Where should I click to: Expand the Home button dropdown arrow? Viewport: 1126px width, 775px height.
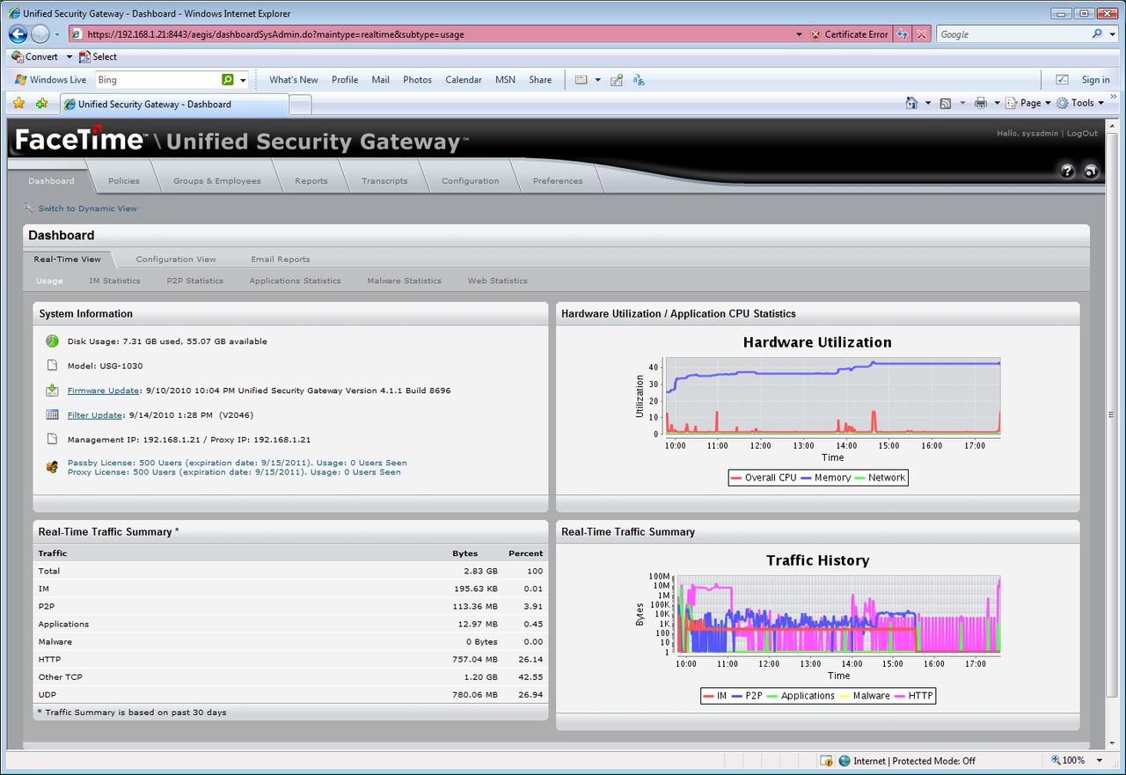point(928,103)
